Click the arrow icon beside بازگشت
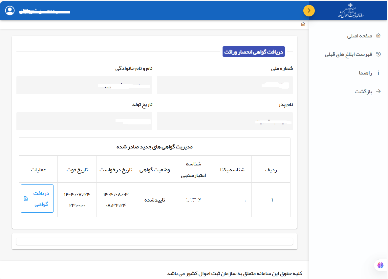The height and width of the screenshot is (279, 388). [378, 92]
